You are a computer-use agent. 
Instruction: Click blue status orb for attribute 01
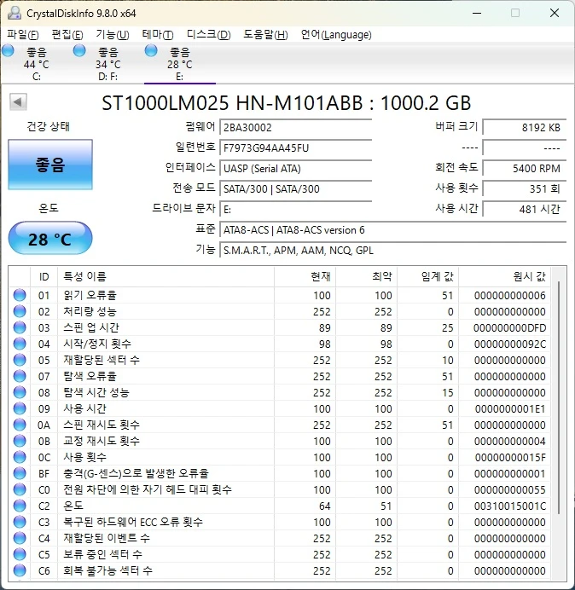pyautogui.click(x=20, y=295)
